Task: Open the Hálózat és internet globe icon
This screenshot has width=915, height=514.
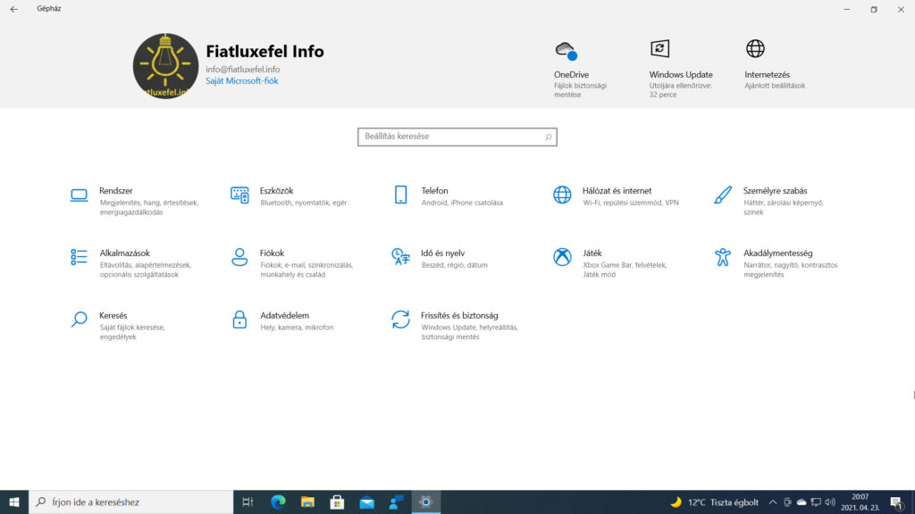Action: 562,195
